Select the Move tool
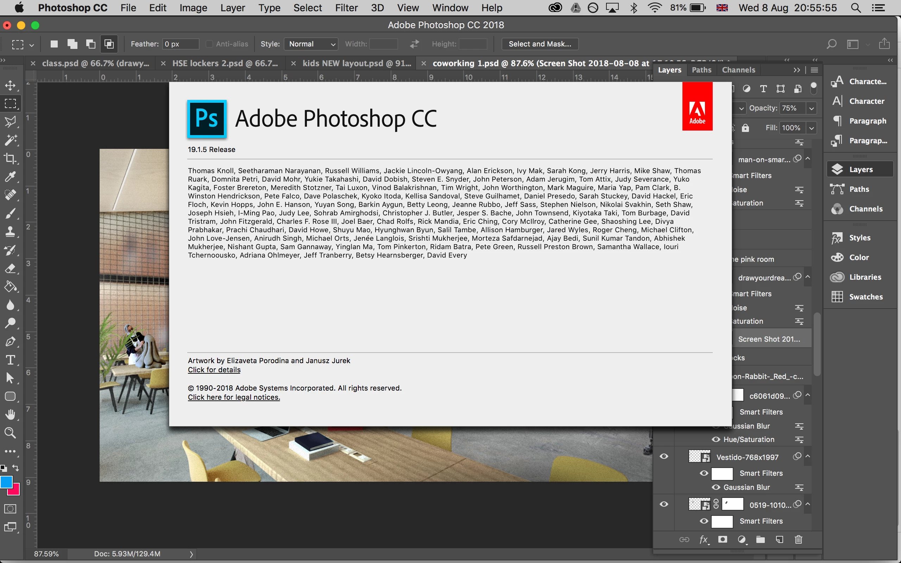This screenshot has width=901, height=563. 10,85
